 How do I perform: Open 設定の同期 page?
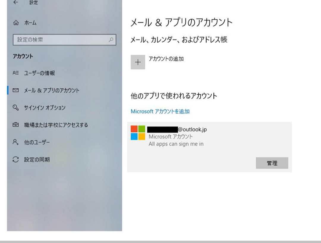37,160
